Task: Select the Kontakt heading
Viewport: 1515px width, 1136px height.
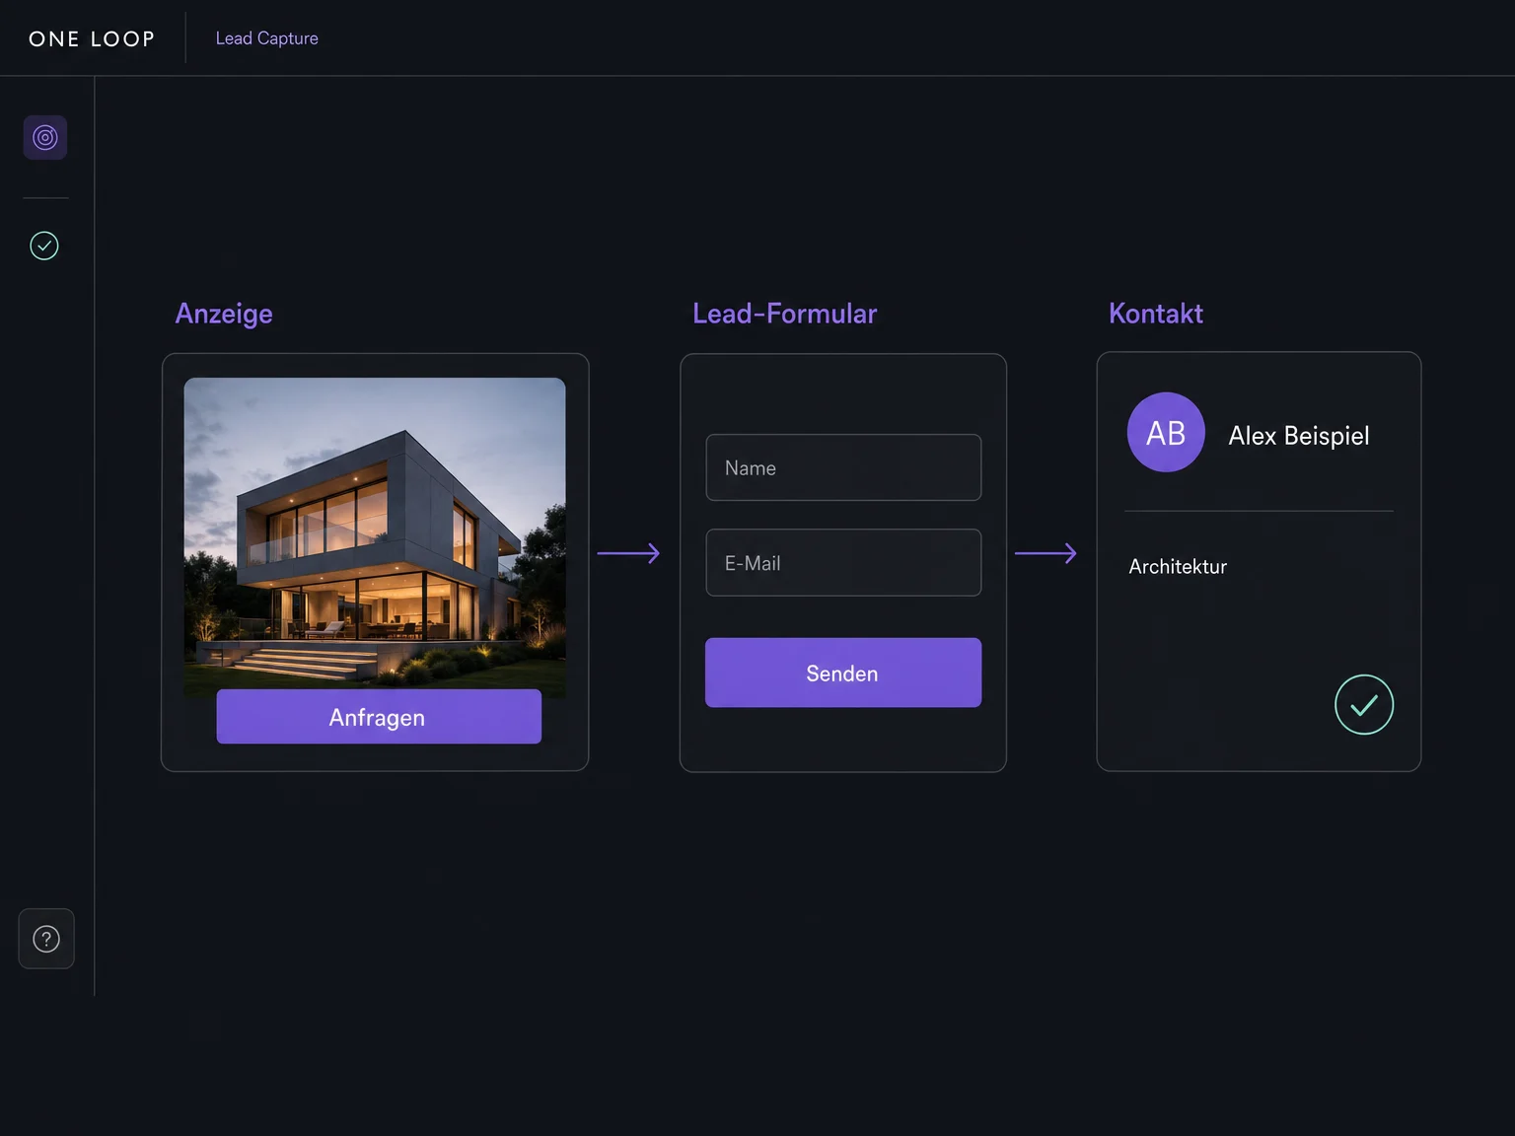Action: pos(1156,314)
